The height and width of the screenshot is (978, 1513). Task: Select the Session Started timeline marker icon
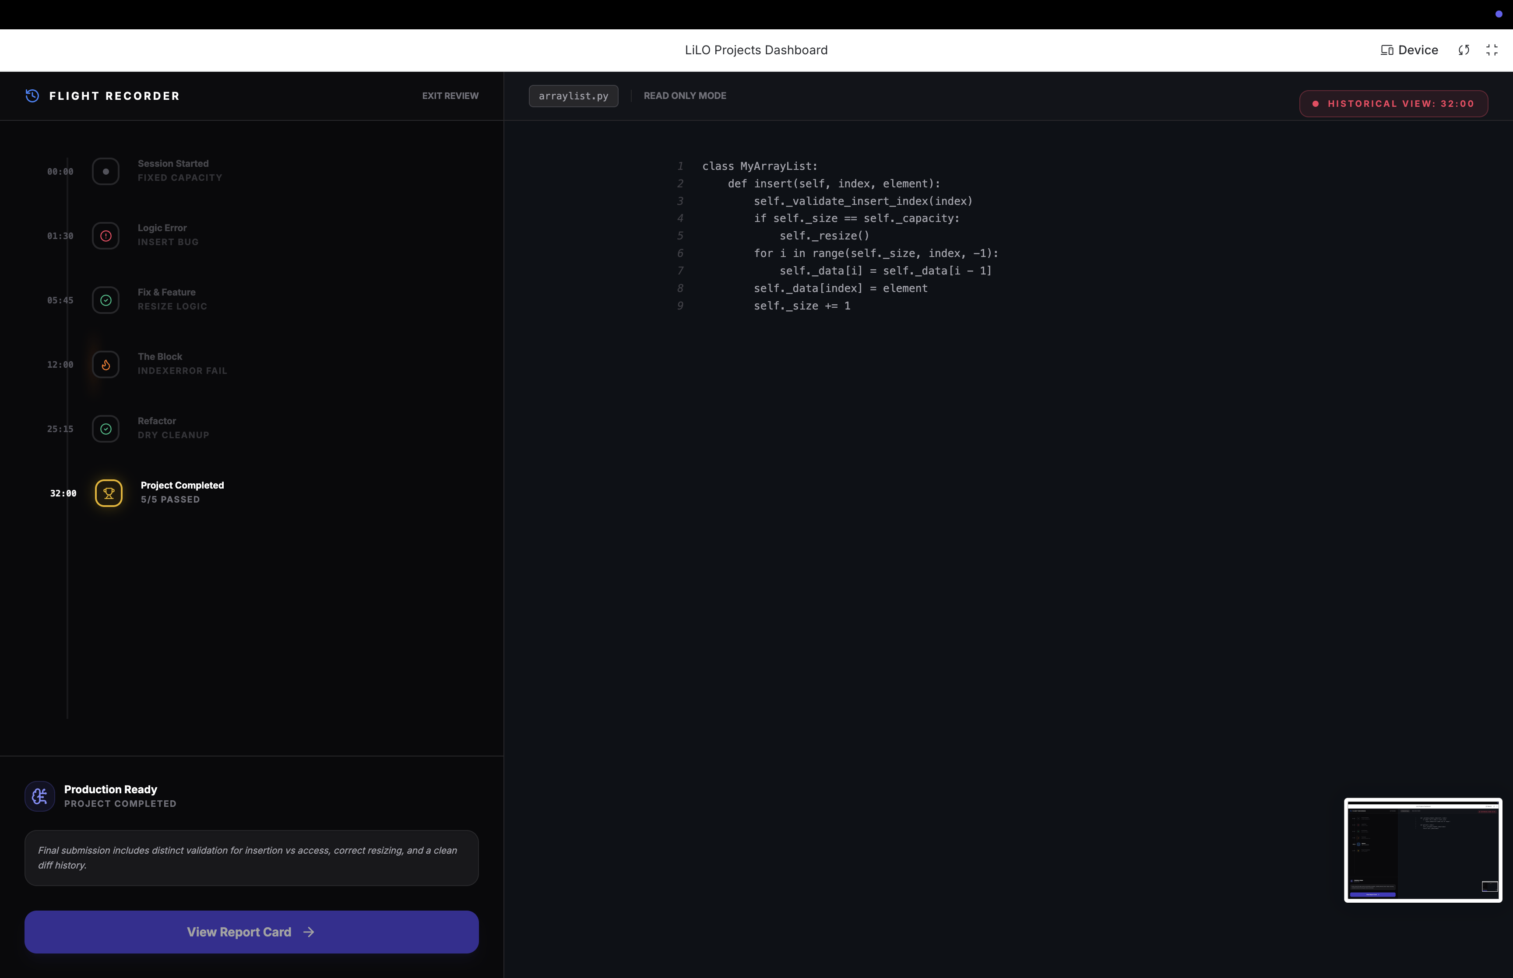point(106,172)
